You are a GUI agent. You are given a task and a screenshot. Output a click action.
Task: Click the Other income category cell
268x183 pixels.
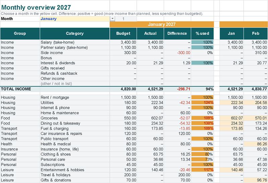click(75, 78)
